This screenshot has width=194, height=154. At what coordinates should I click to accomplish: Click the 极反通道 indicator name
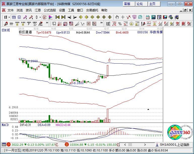pos(25,32)
